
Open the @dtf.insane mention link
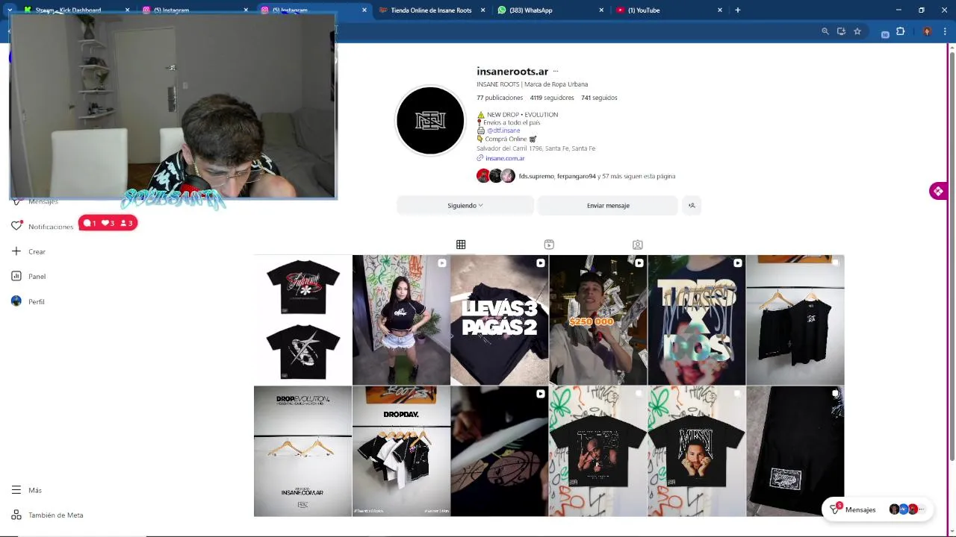[x=503, y=131]
